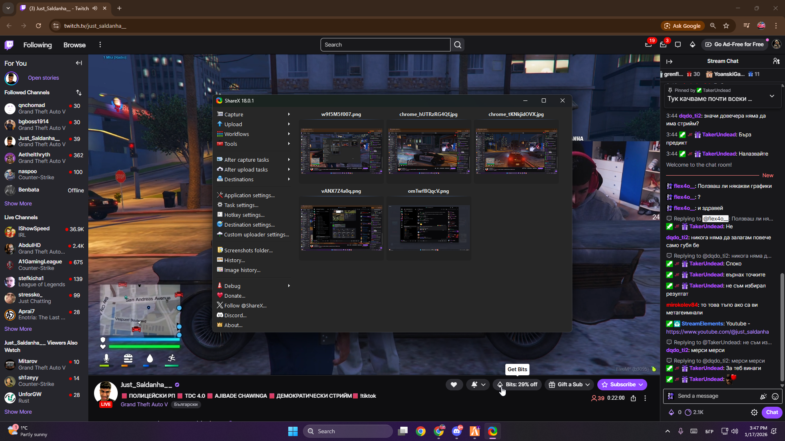Sort followed channels with arrows icon
The image size is (785, 441).
(78, 93)
